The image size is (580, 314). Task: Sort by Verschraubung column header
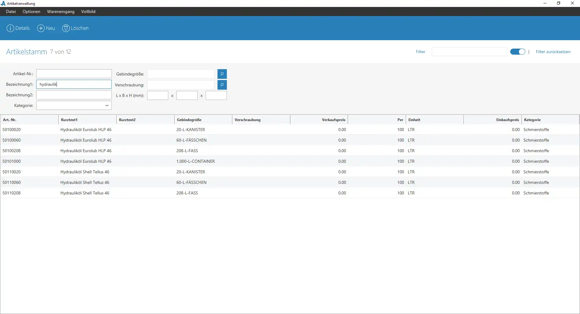(x=261, y=120)
